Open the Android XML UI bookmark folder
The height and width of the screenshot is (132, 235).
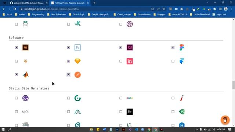(x=178, y=14)
